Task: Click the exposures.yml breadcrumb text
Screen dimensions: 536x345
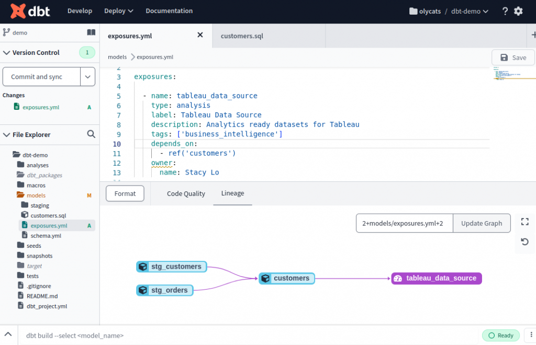Action: [155, 57]
